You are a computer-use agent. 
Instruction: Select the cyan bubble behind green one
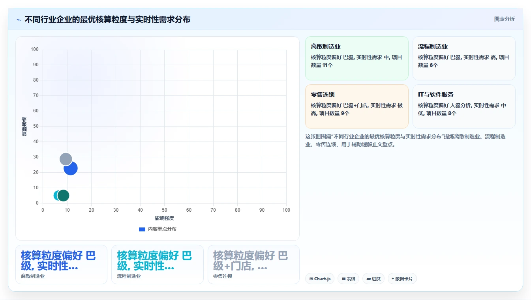coord(56,195)
